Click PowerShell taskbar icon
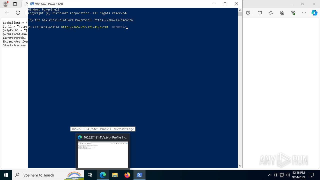The image size is (320, 180). point(139,175)
